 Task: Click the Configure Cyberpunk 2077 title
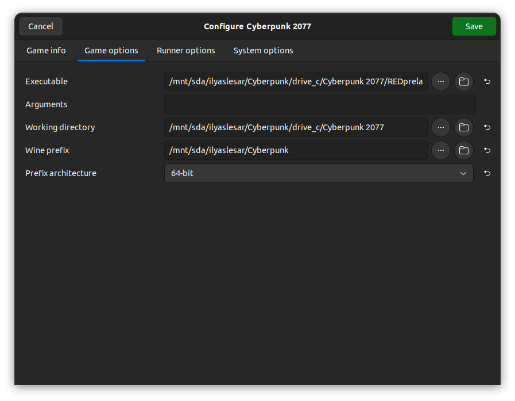(257, 26)
